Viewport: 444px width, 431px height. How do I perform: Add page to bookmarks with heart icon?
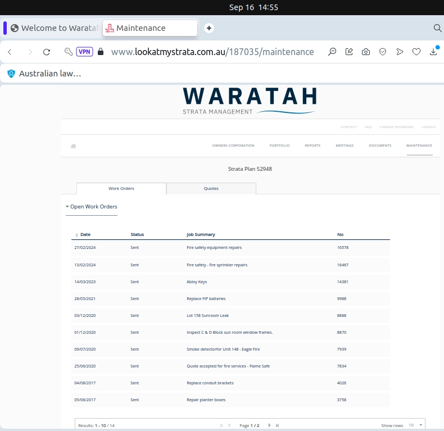point(416,52)
